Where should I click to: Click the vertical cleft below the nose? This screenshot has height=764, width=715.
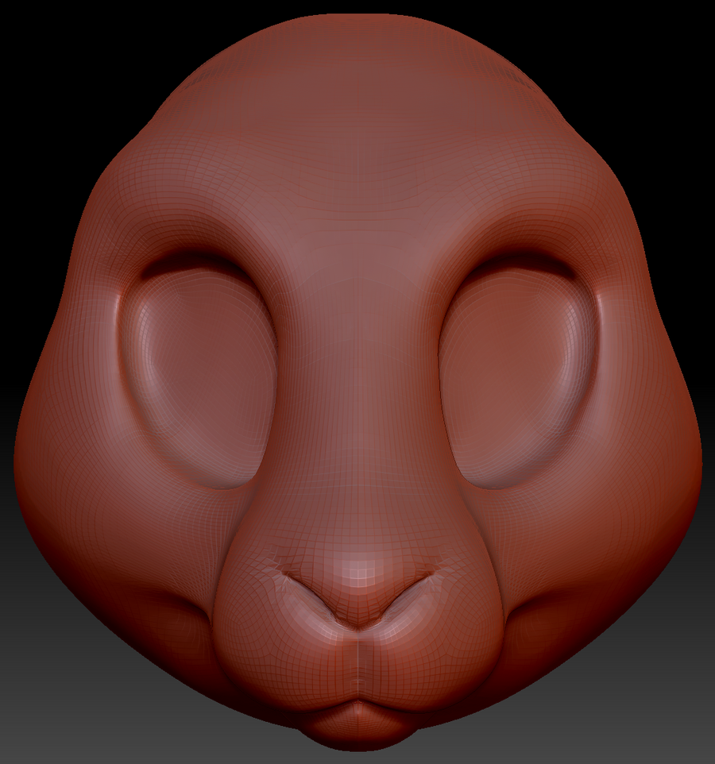[x=358, y=659]
